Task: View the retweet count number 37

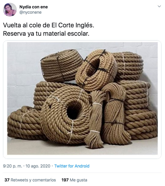Action: click(x=7, y=180)
